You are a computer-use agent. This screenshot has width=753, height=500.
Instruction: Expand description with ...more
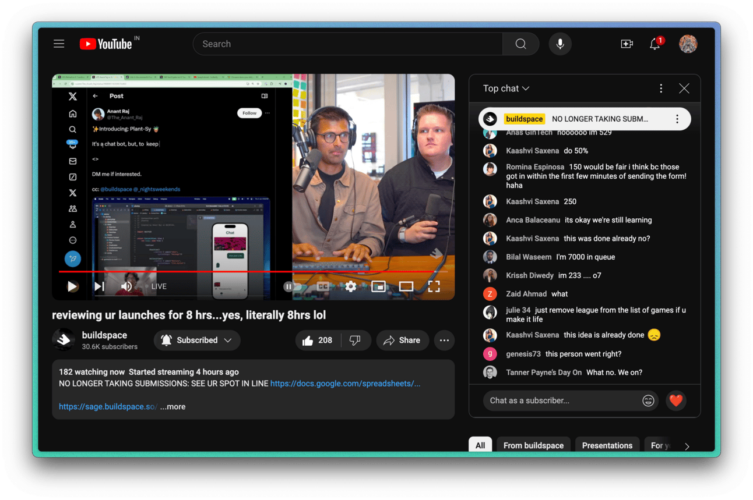point(173,406)
